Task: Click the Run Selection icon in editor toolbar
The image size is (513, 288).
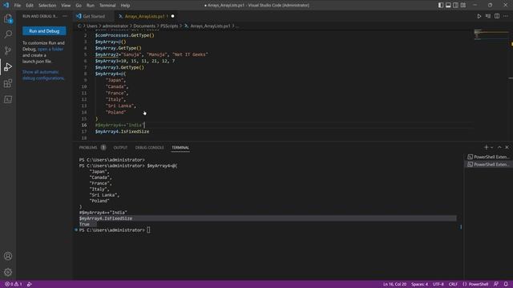Action: tap(488, 16)
